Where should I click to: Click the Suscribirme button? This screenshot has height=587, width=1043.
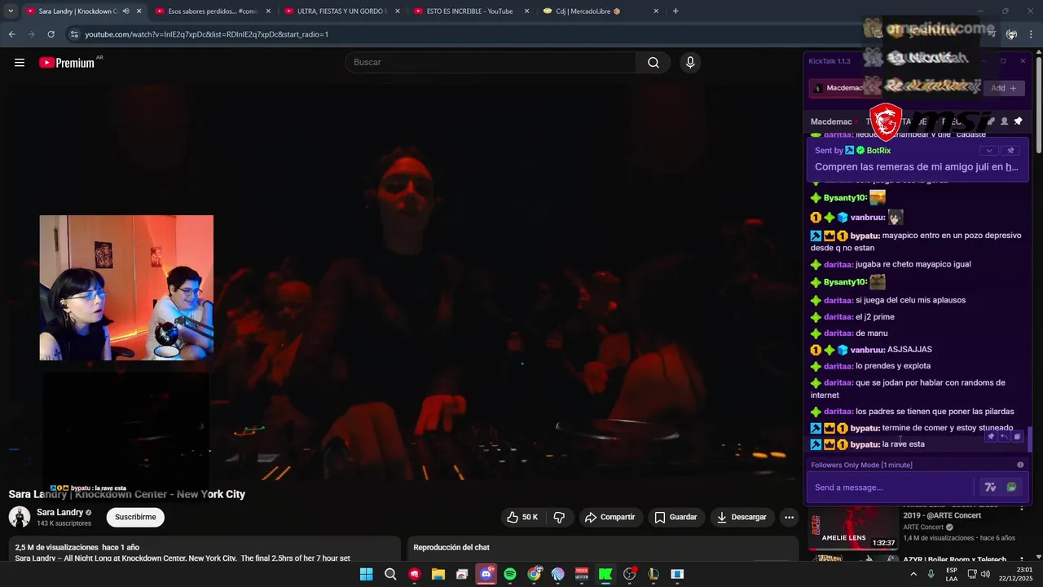pos(135,517)
